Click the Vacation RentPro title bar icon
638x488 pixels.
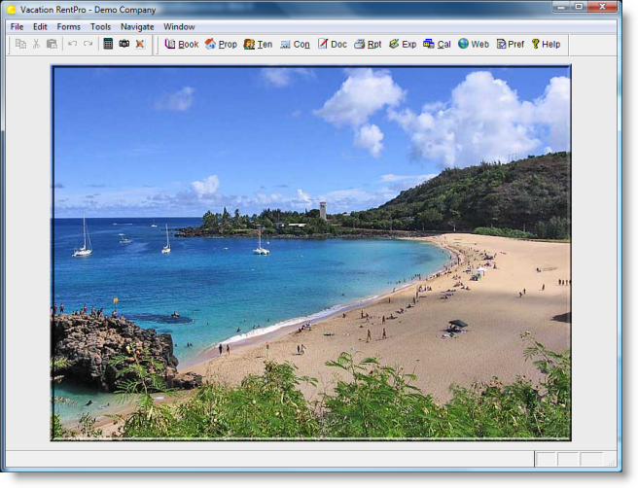point(12,10)
